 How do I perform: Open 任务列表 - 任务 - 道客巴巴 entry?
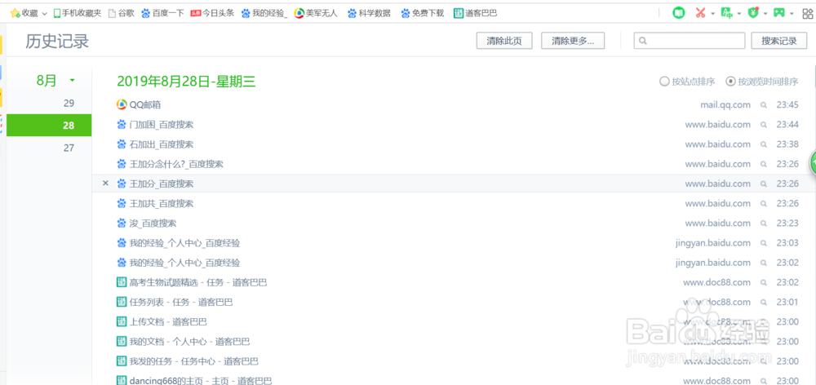181,303
